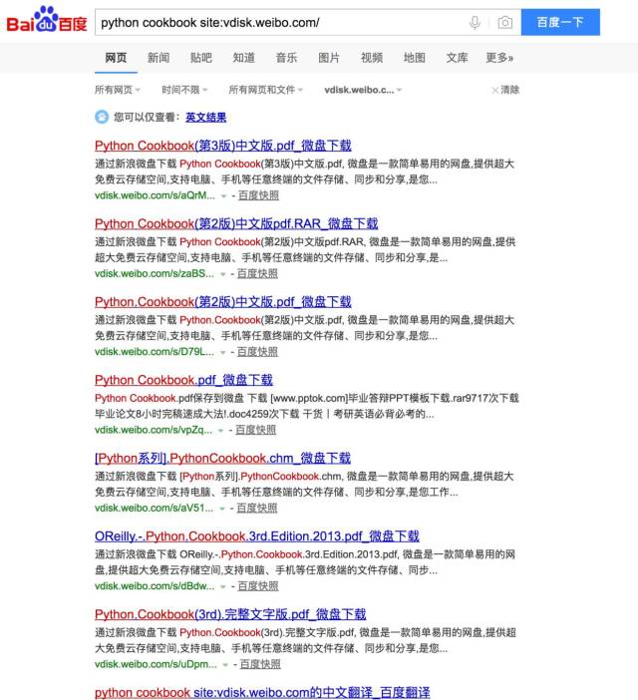Expand arrow next to vdisk.weibo.com/s/aQrM...

point(223,196)
